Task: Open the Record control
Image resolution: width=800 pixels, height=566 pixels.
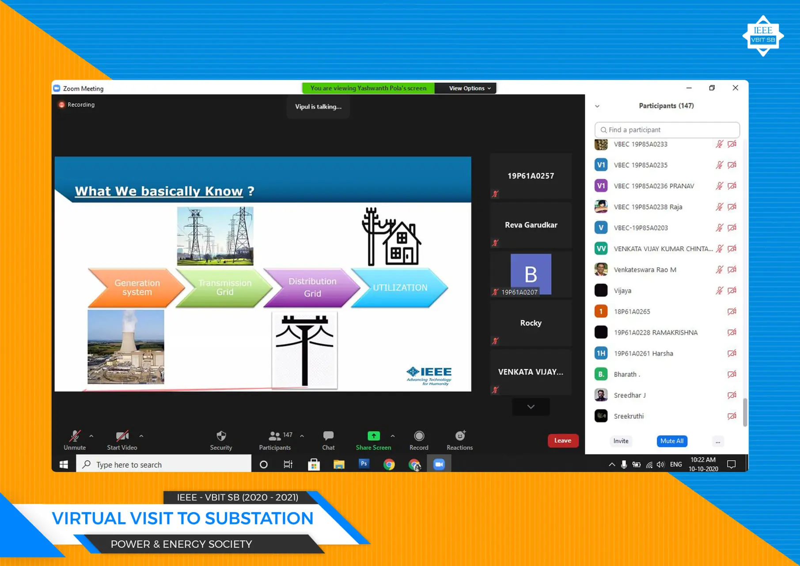Action: [418, 439]
